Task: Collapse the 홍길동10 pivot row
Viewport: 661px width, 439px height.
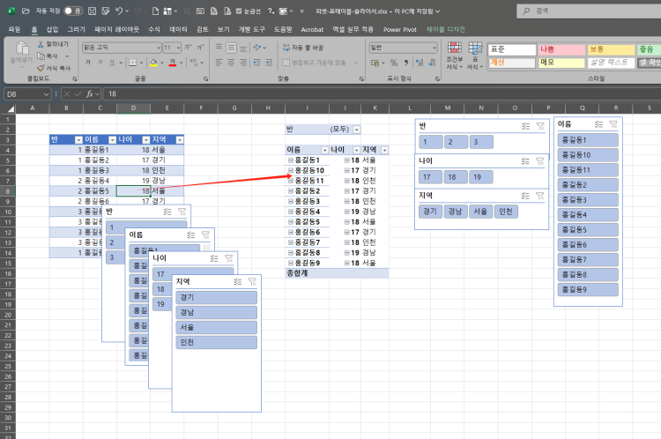Action: (x=290, y=170)
